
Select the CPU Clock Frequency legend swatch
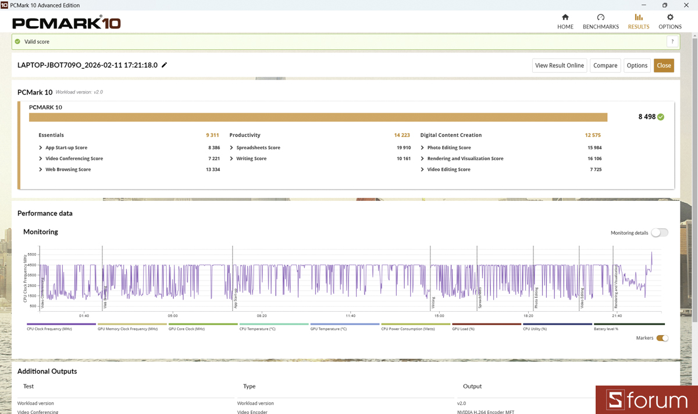pos(61,324)
